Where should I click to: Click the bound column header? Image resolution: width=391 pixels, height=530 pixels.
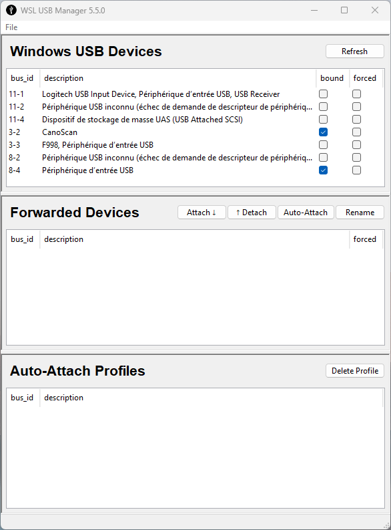point(332,78)
